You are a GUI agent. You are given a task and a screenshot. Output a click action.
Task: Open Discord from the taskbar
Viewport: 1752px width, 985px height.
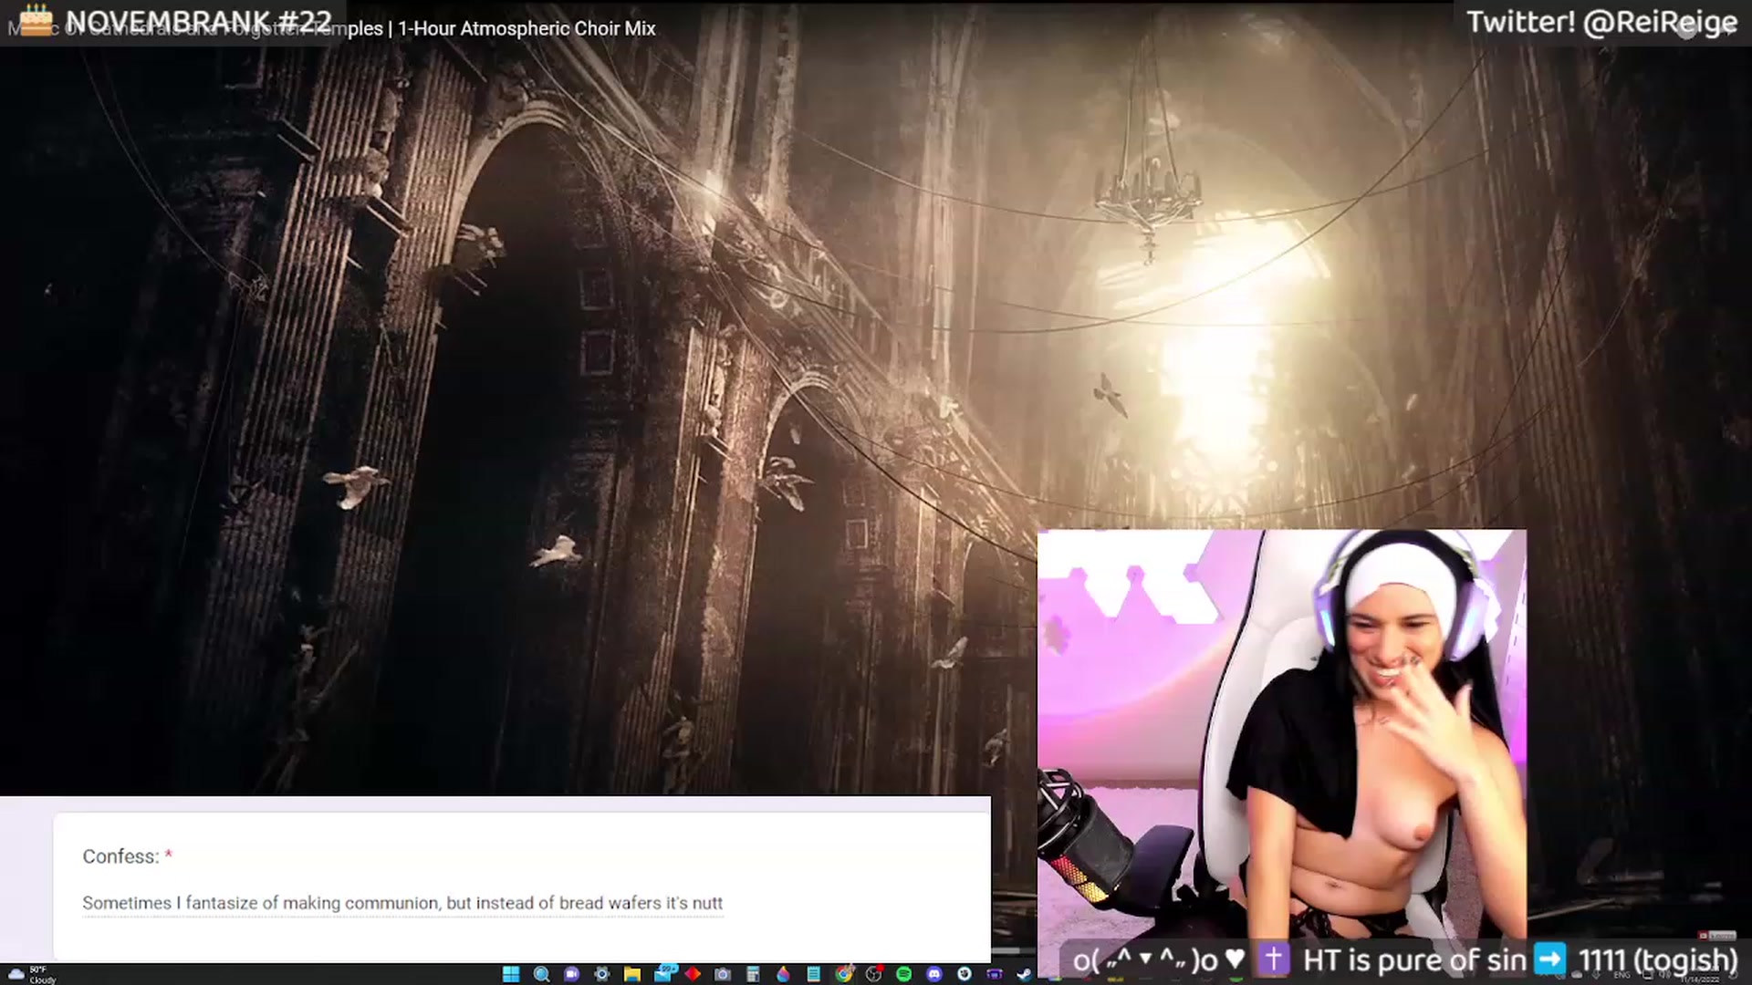[934, 974]
